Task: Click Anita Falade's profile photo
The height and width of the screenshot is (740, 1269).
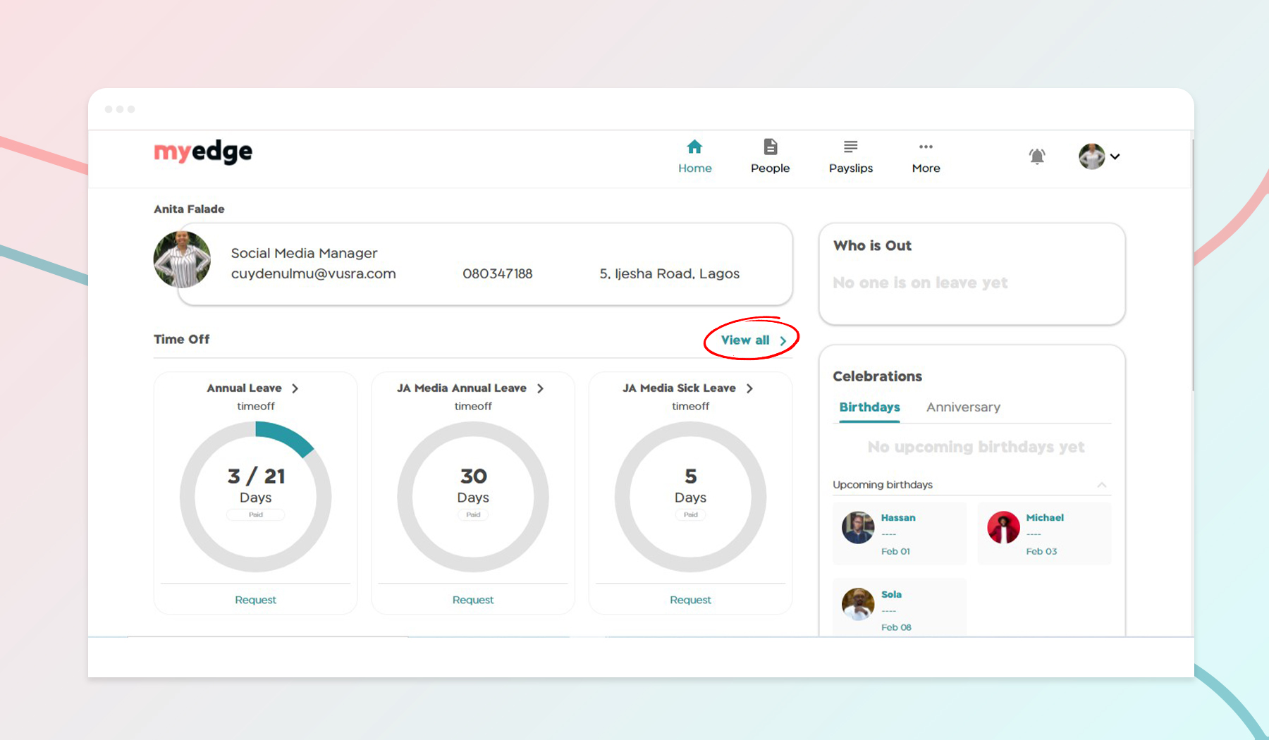Action: [182, 259]
